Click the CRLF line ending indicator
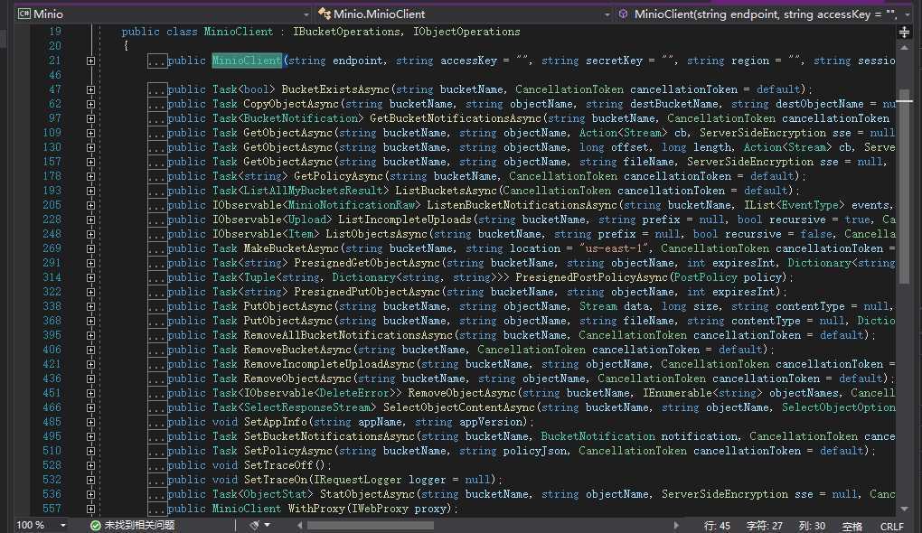Viewport: 922px width, 533px height. (x=892, y=526)
